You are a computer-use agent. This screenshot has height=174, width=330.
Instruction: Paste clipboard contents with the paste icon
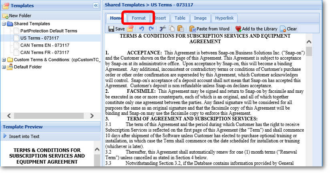(181, 28)
